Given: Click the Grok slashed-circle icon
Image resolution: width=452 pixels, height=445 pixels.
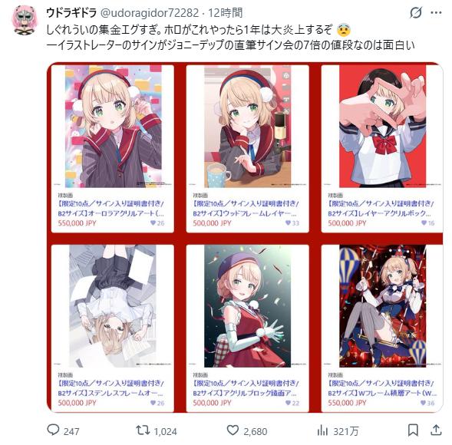Looking at the screenshot, I should [x=416, y=13].
